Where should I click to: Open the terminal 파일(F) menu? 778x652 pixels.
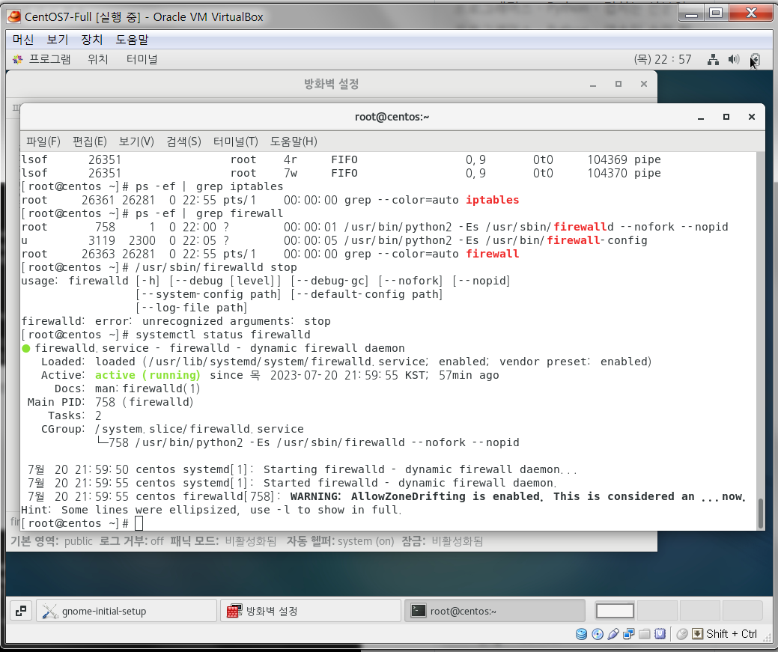click(43, 141)
